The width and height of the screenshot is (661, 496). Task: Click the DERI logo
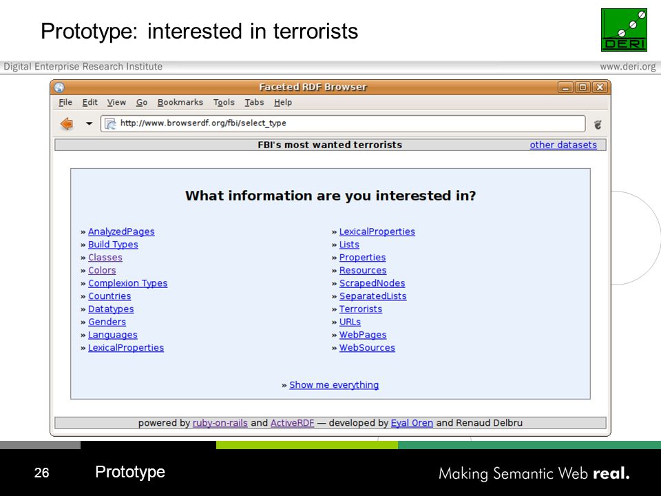point(624,30)
